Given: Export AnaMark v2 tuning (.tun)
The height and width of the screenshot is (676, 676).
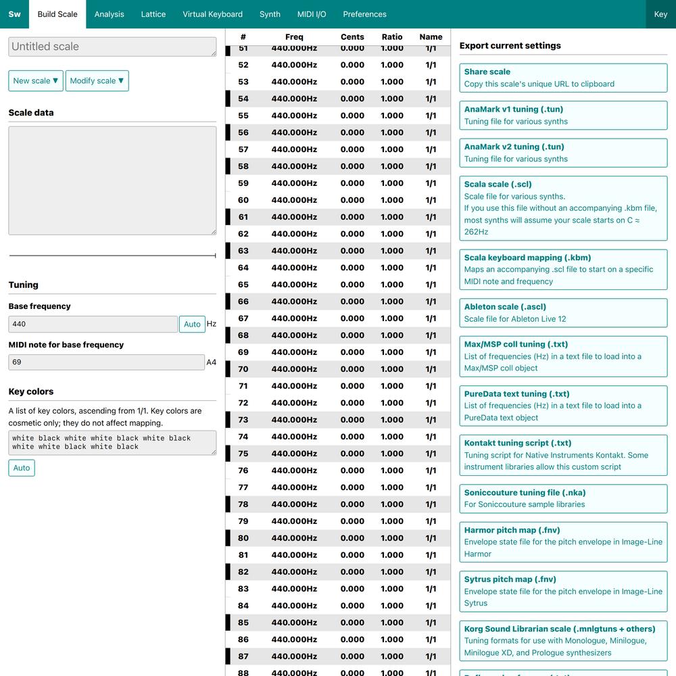Looking at the screenshot, I should click(x=563, y=153).
